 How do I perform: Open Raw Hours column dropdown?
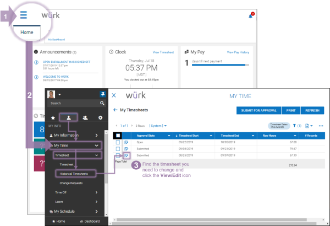[x=295, y=136]
